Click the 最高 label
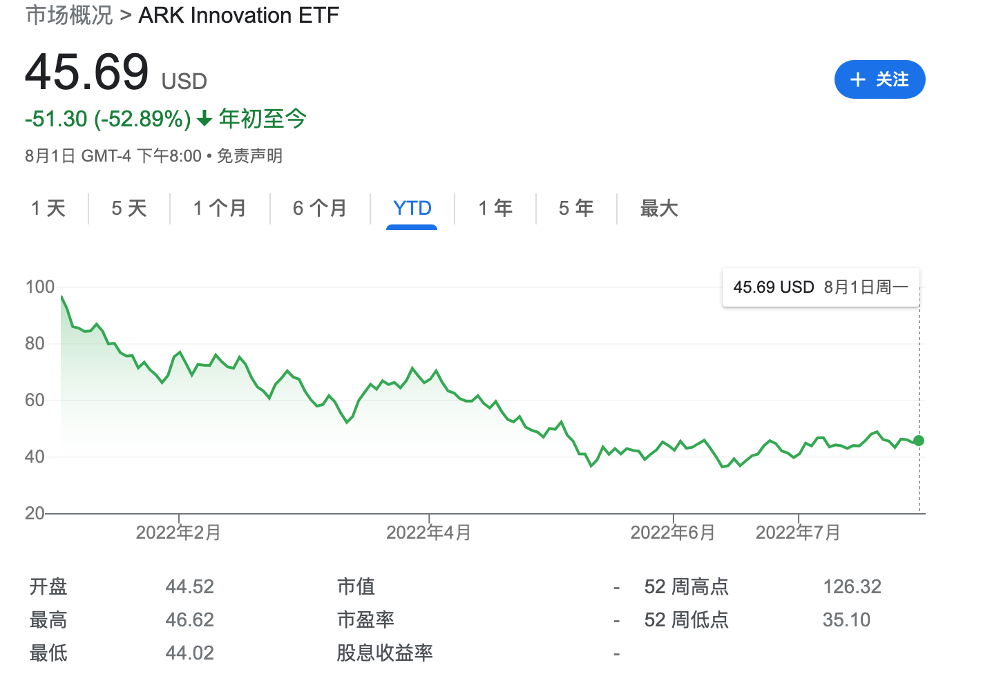 coord(48,620)
